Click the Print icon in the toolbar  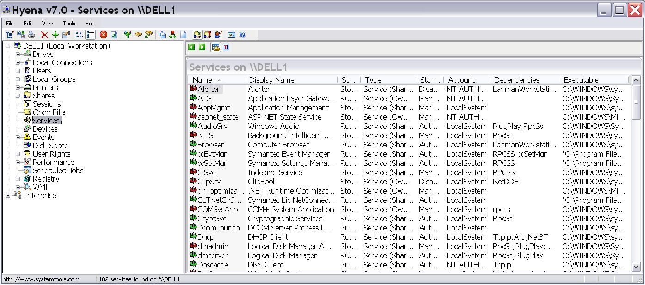point(31,35)
